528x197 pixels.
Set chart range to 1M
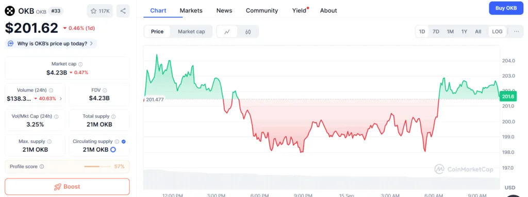[450, 31]
